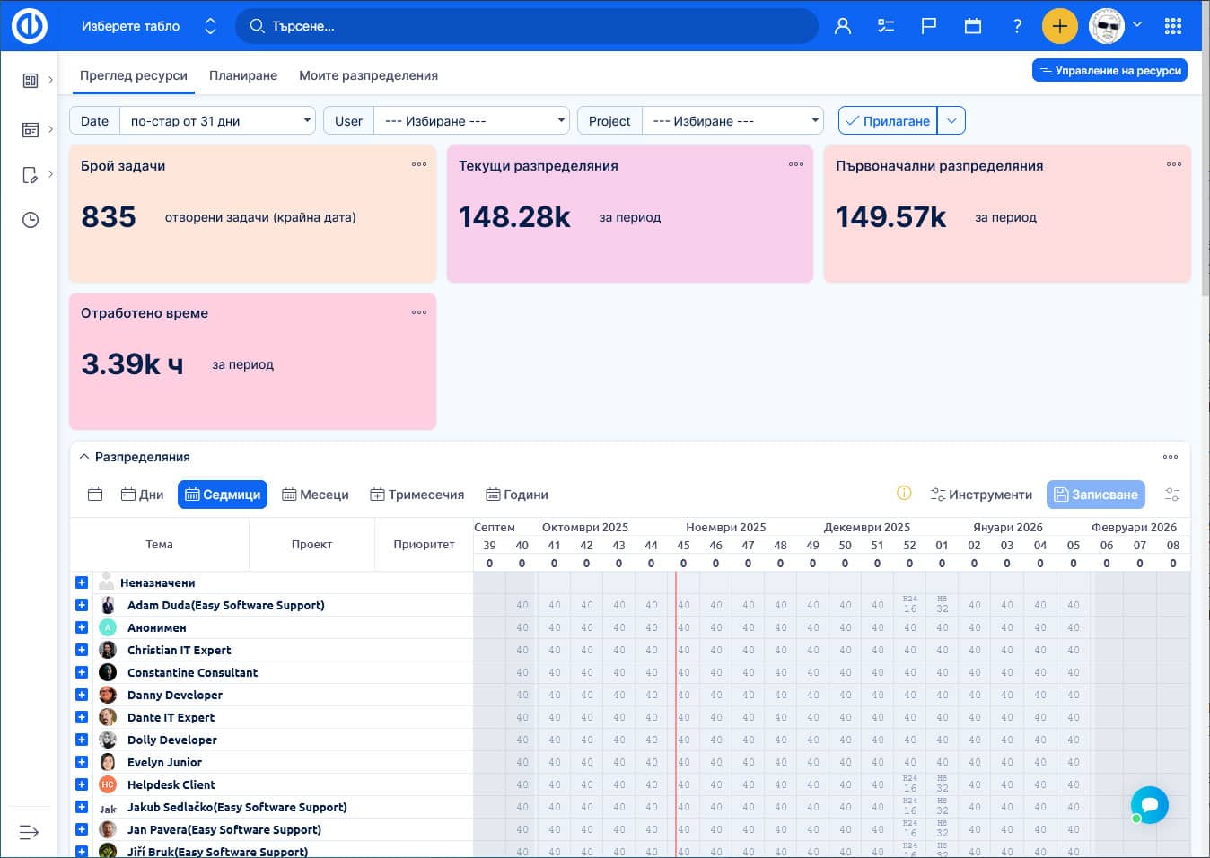
Task: Open the Прилагане split arrow dropdown
Action: pos(951,120)
